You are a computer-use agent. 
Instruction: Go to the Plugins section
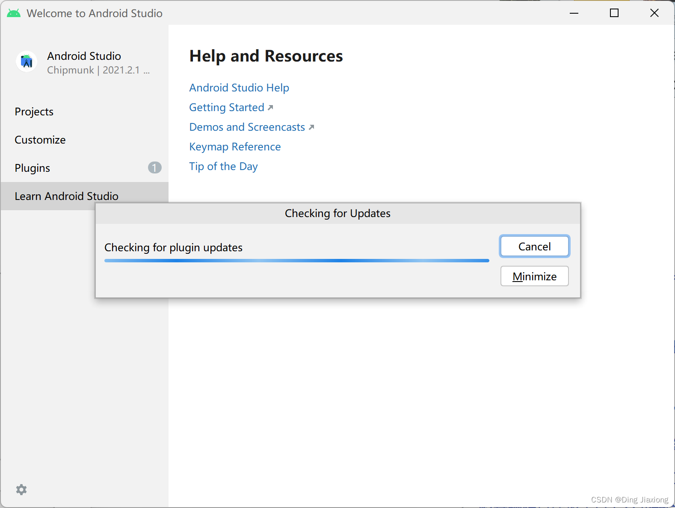pyautogui.click(x=85, y=168)
